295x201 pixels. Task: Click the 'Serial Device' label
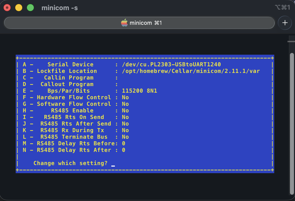coord(71,64)
